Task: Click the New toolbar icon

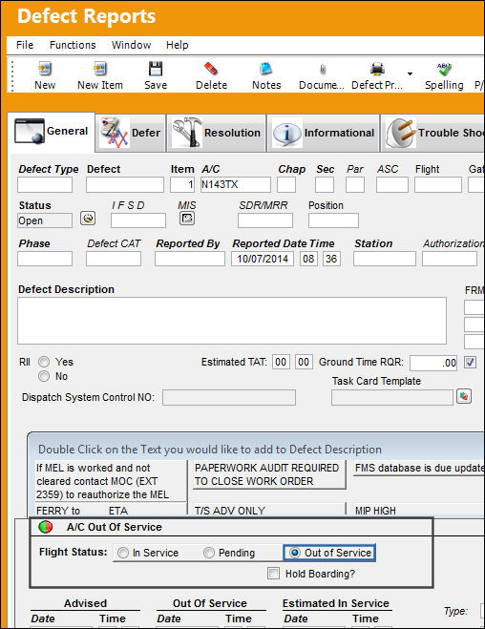Action: pos(45,69)
